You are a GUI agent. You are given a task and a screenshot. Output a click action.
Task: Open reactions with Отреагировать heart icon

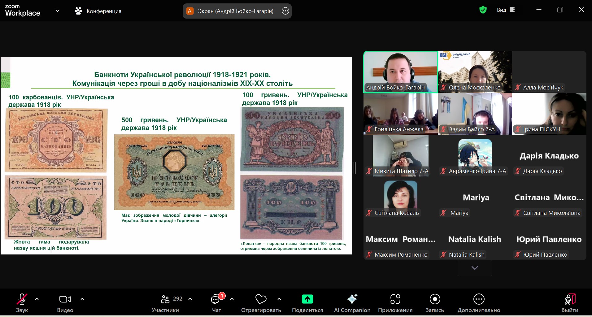click(261, 303)
